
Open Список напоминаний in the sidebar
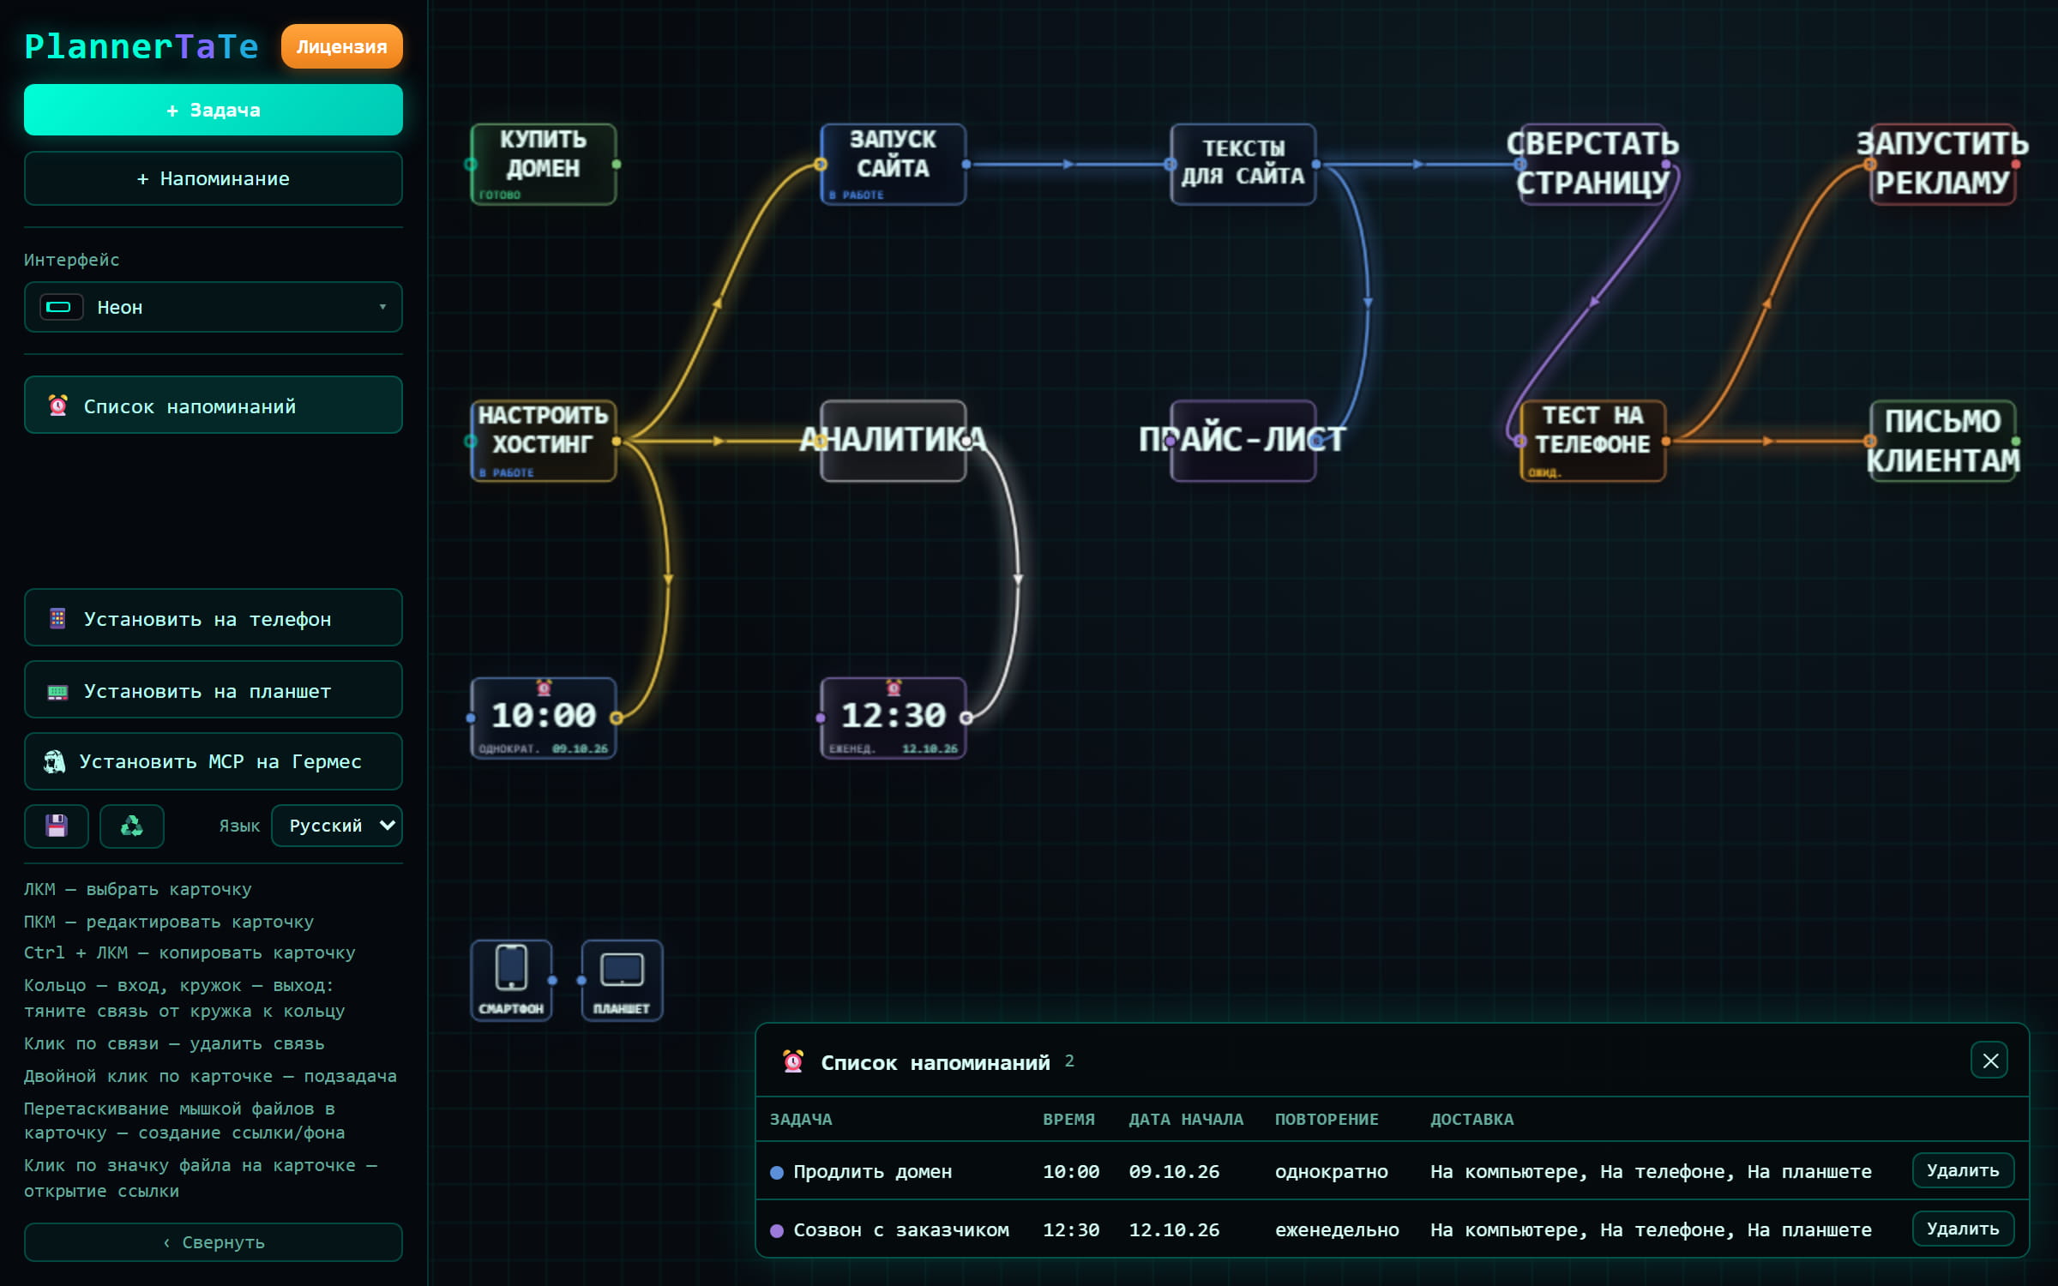click(x=214, y=406)
